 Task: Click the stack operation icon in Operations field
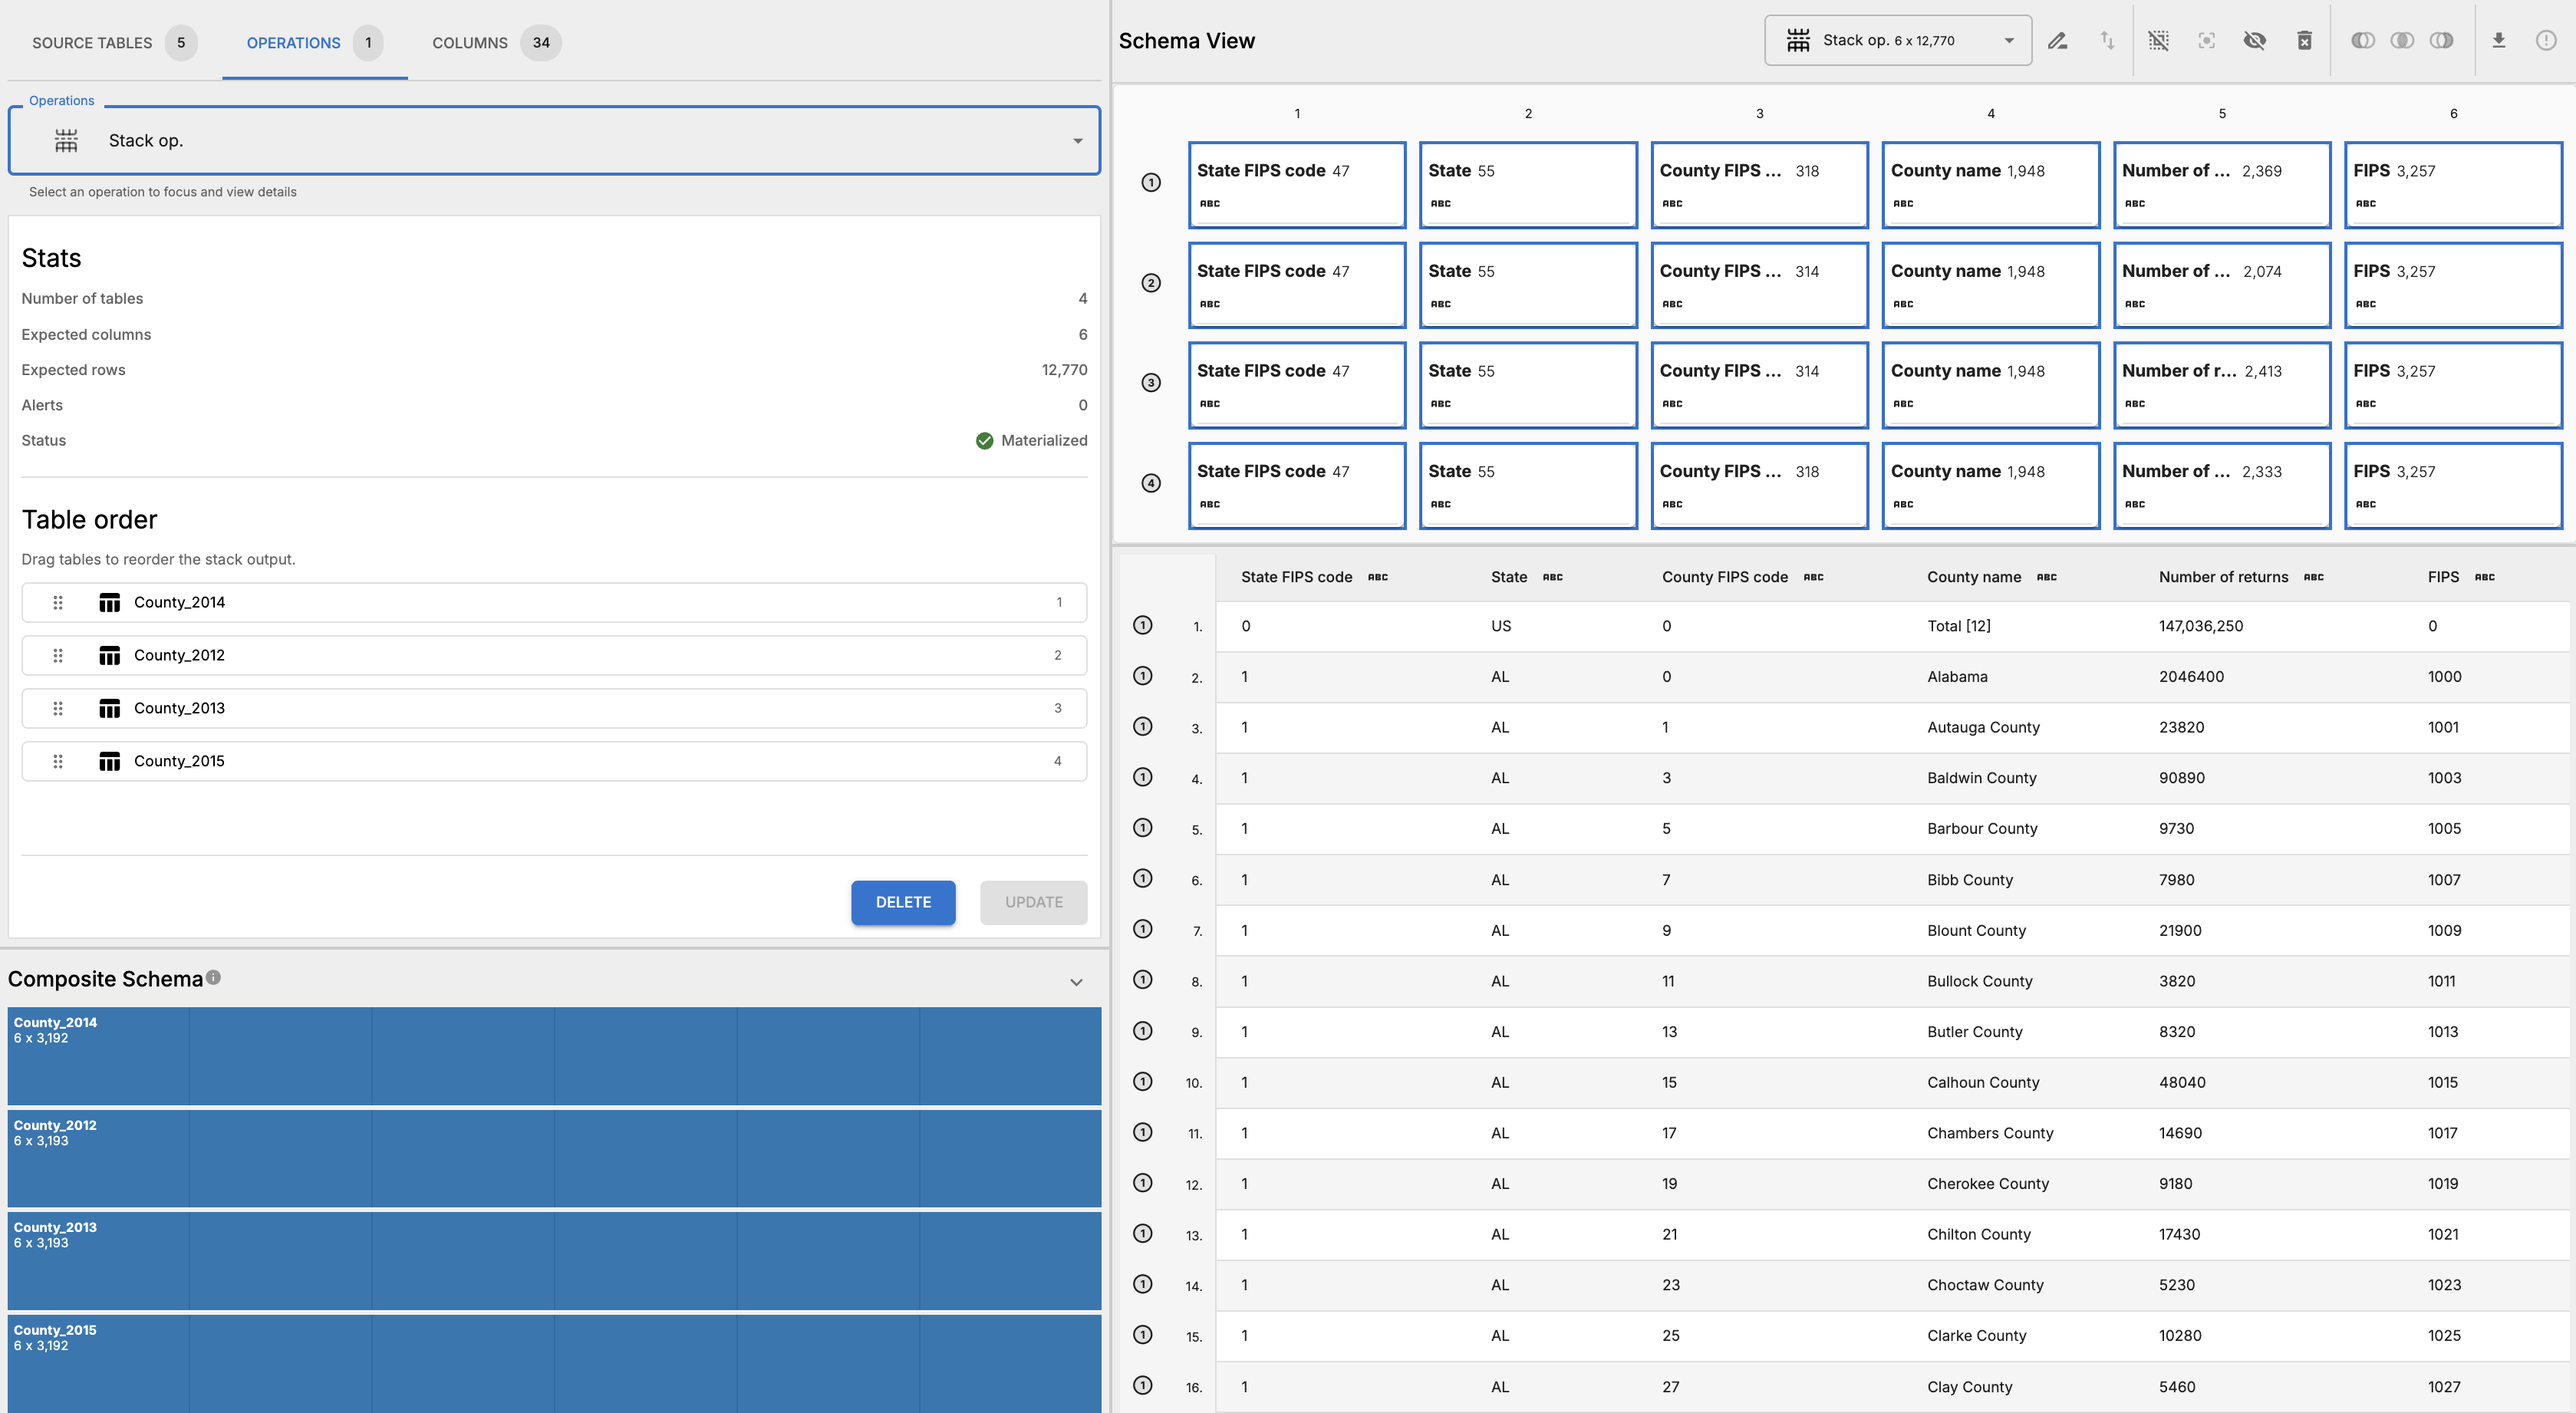pos(66,141)
